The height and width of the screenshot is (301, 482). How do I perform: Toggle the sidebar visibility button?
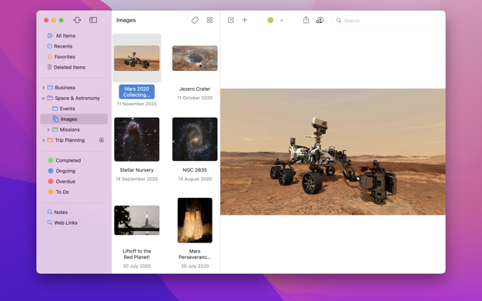point(93,20)
